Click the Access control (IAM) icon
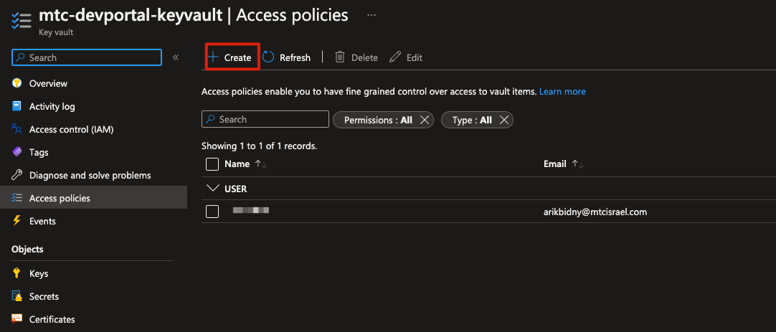 pyautogui.click(x=17, y=129)
